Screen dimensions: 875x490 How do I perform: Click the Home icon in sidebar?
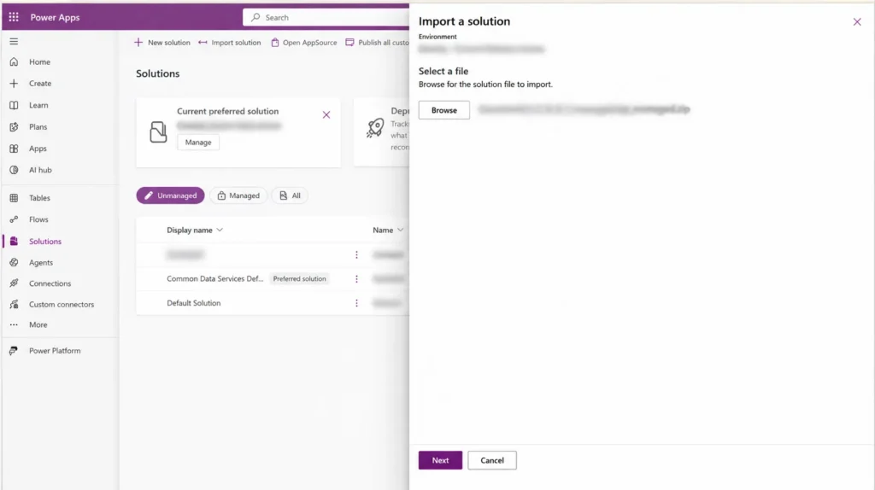(x=14, y=61)
